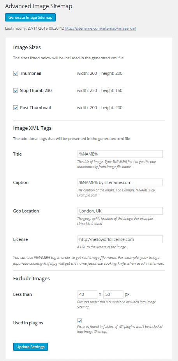Click the License URL input field
The height and width of the screenshot is (361, 178).
(120, 239)
